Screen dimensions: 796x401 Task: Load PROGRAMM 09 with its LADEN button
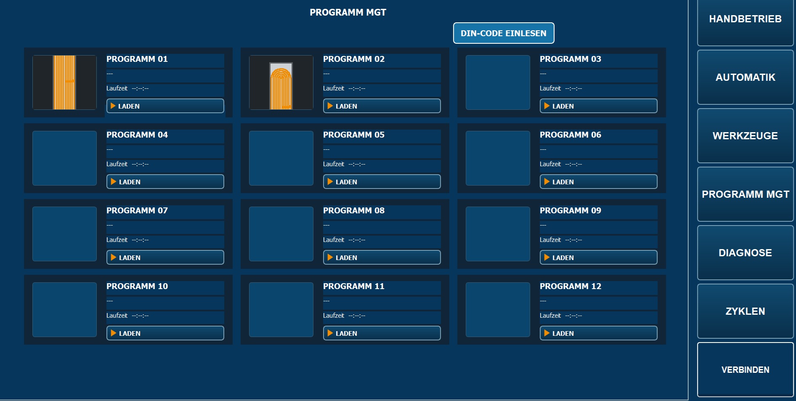click(598, 258)
